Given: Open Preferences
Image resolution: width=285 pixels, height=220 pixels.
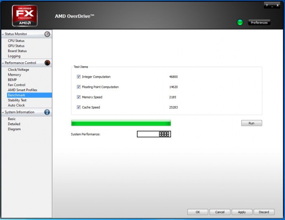Looking at the screenshot, I should click(x=259, y=22).
